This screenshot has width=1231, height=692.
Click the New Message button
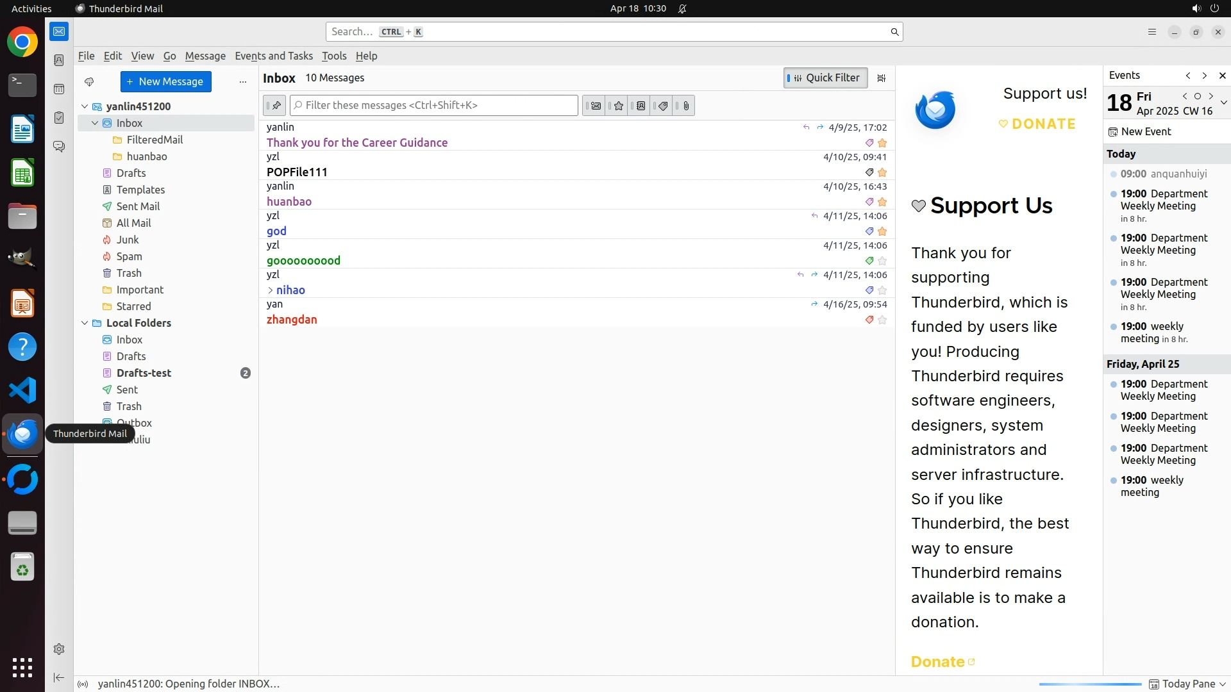(x=165, y=81)
